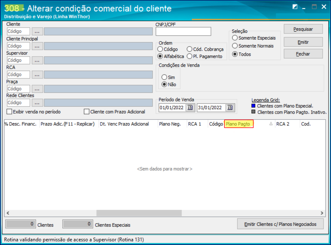Click the end date 31/01/2022 field
This screenshot has width=331, height=245.
pos(211,107)
